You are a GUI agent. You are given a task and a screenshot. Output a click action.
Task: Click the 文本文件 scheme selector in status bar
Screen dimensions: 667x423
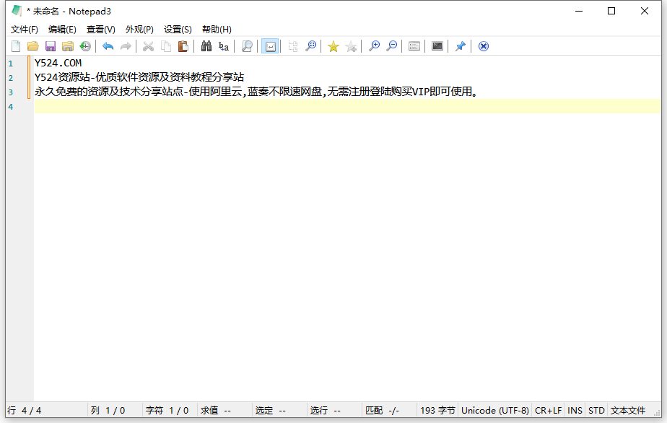[x=628, y=410]
